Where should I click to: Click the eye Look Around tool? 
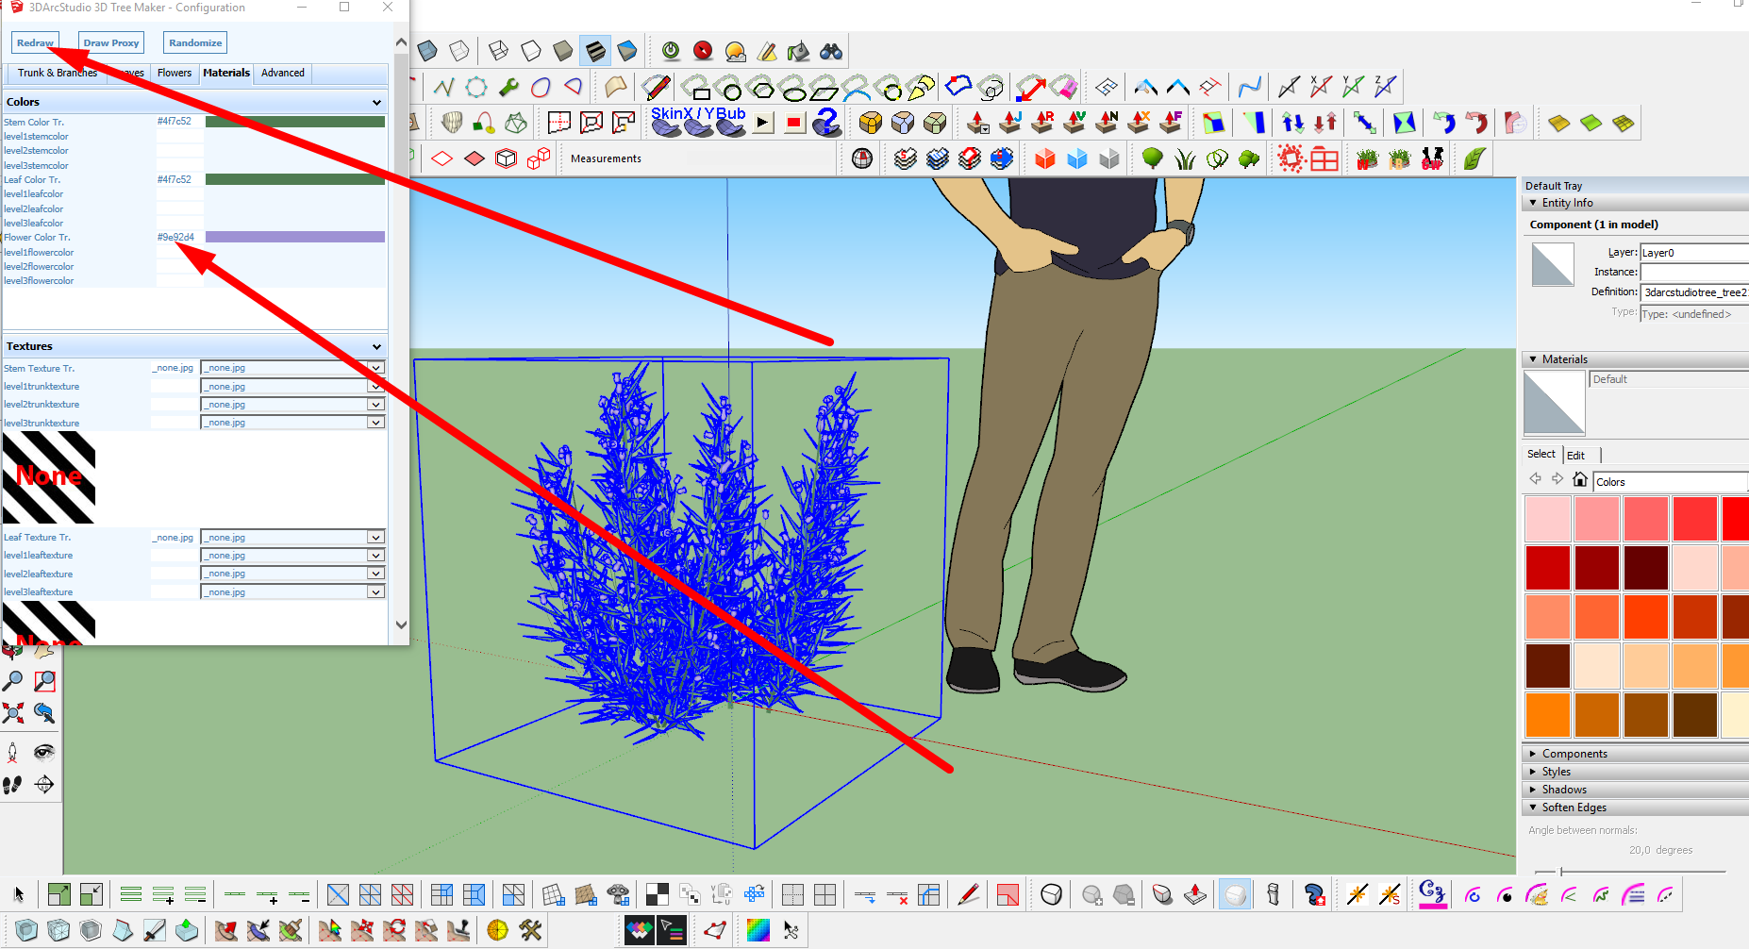(44, 752)
